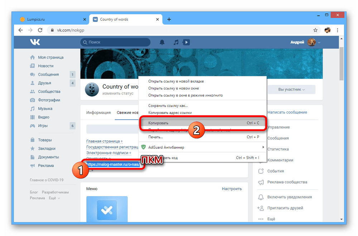Click the community avatar image

pos(92,89)
